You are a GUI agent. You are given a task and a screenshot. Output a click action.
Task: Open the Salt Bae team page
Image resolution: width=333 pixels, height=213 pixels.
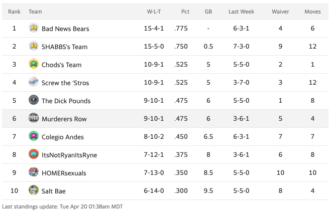click(x=53, y=191)
